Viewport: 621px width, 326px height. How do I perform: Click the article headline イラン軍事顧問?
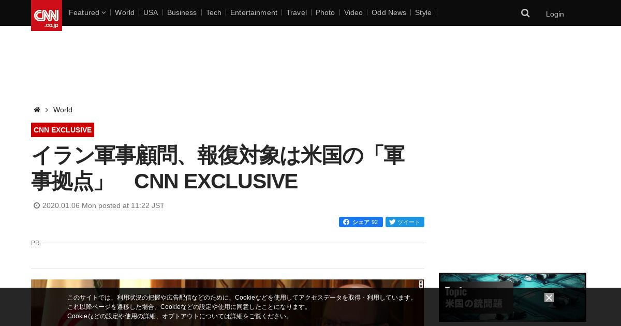point(217,168)
